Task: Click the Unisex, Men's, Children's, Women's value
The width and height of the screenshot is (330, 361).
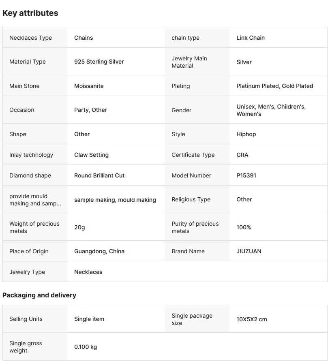Action: 271,110
